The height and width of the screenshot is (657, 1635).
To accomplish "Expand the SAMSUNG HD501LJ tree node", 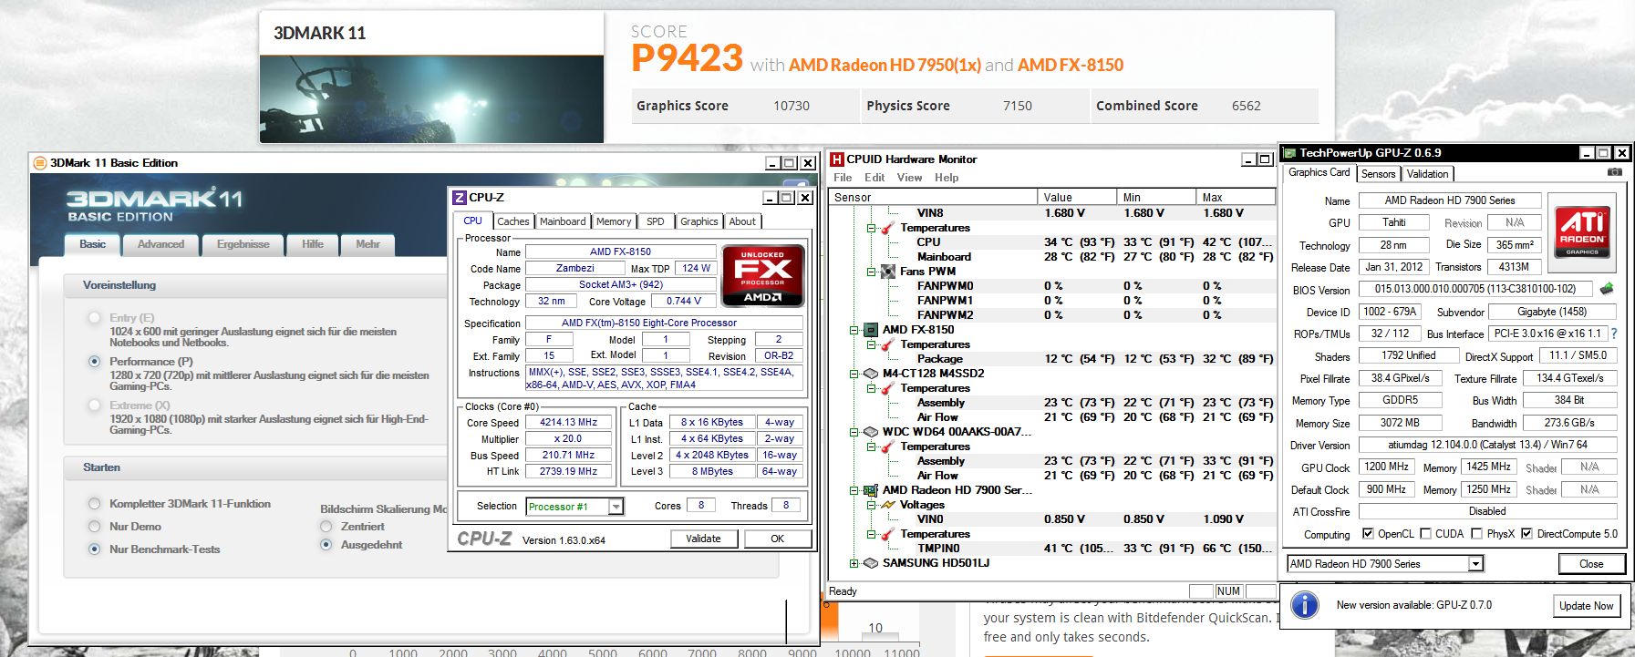I will coord(854,563).
